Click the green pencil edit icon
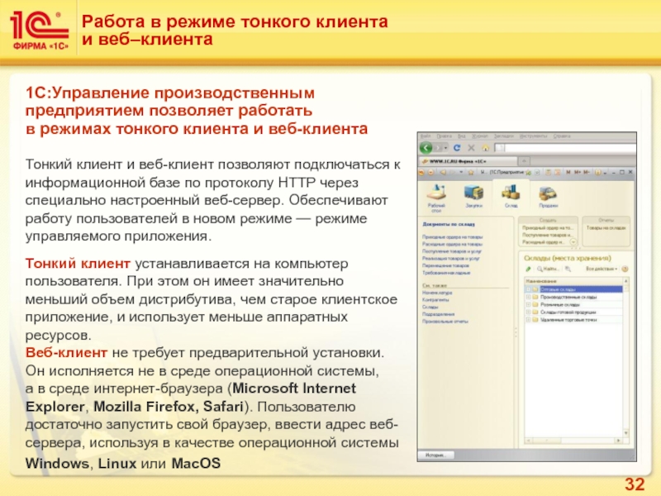This screenshot has height=496, width=661. tap(528, 269)
